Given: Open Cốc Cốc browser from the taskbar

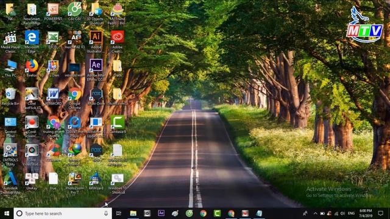Looking at the screenshot, I should (190, 214).
